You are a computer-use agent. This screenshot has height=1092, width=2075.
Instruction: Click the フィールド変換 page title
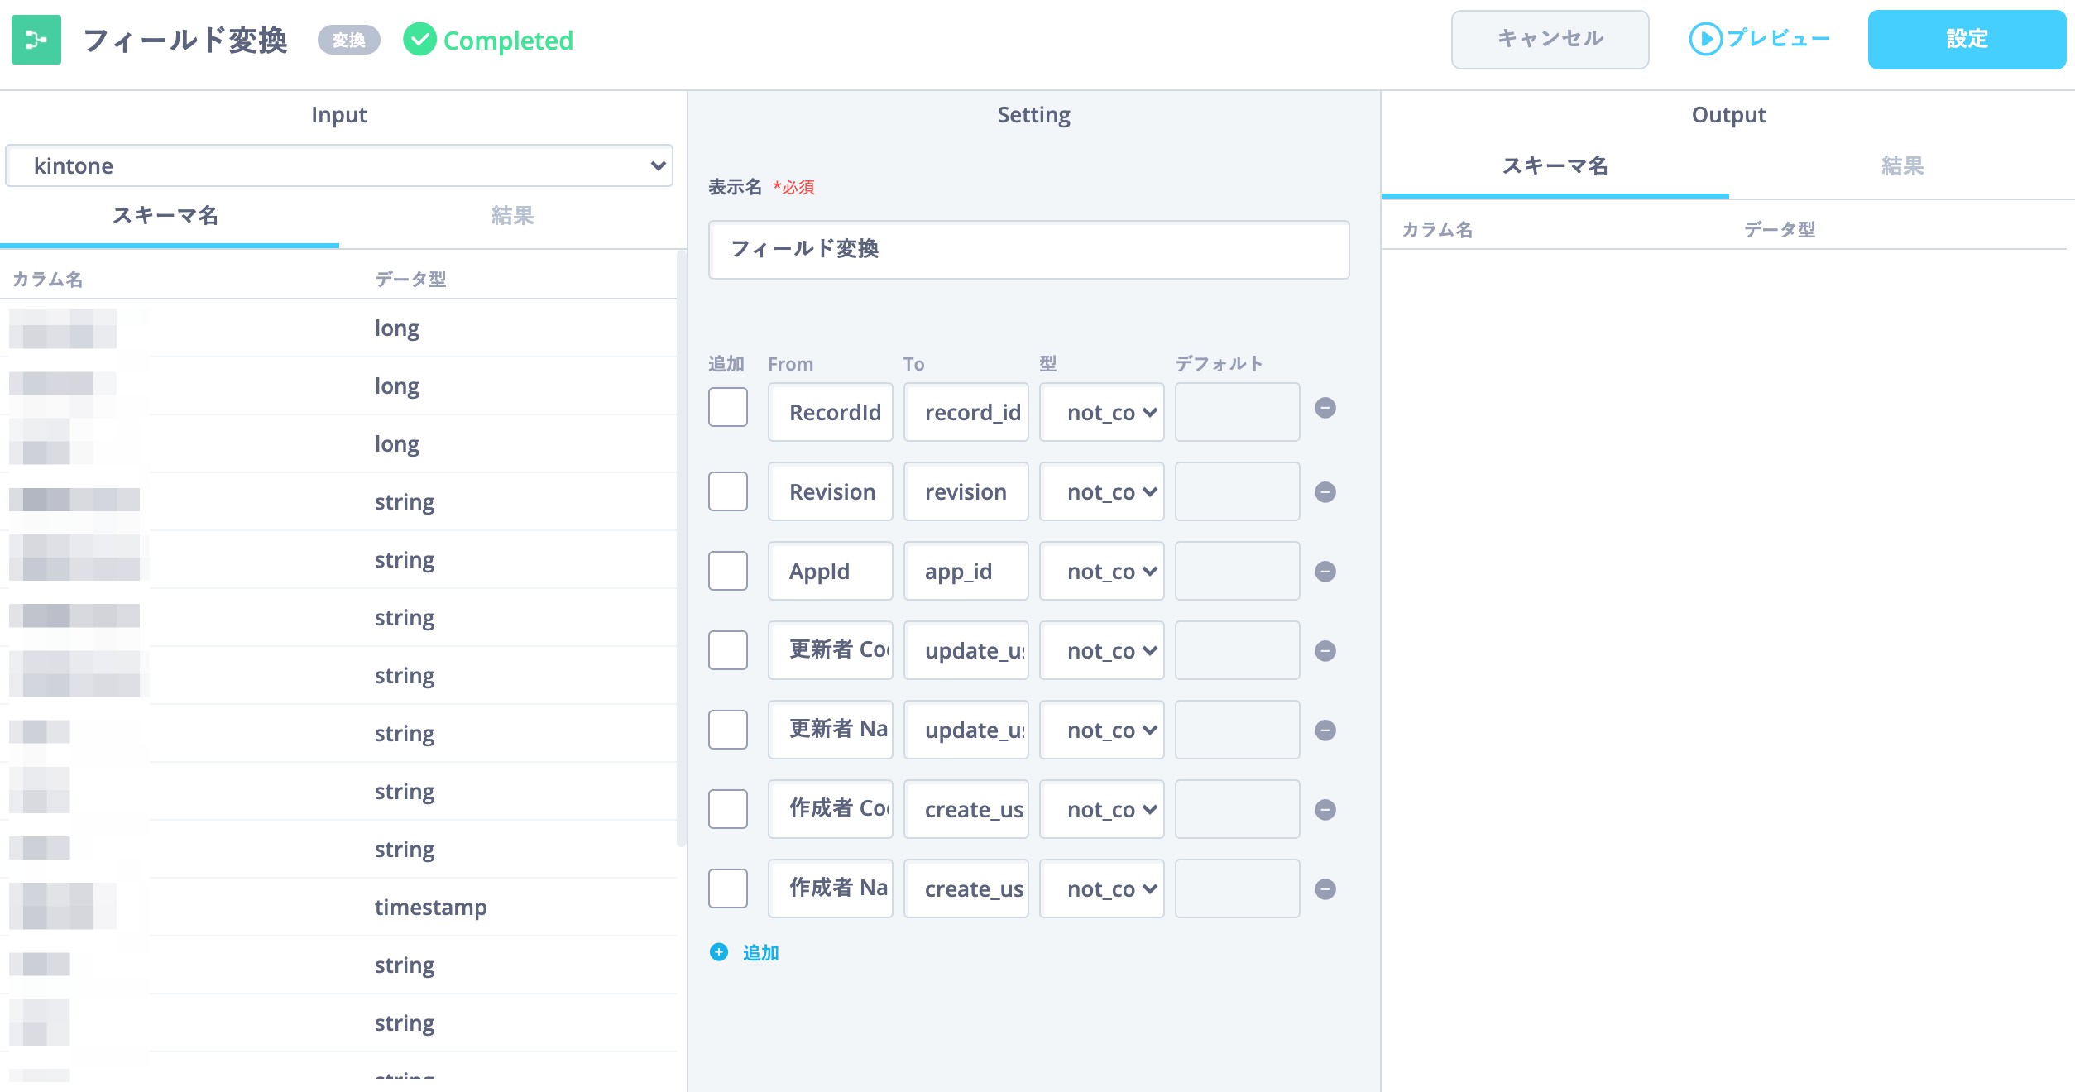pos(185,40)
